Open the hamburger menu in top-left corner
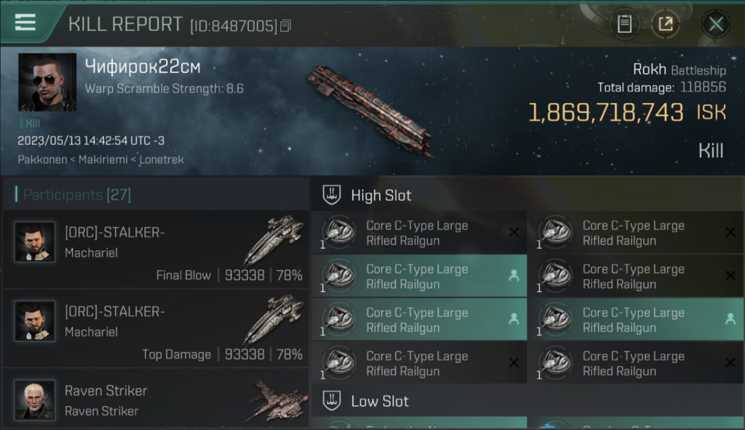Viewport: 745px width, 430px height. [25, 23]
